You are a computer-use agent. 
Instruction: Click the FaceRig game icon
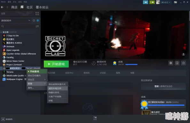4,58
